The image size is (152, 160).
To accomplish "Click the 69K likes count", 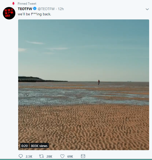I will [70, 156].
